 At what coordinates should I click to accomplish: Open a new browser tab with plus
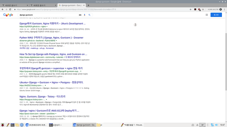pos(88,5)
